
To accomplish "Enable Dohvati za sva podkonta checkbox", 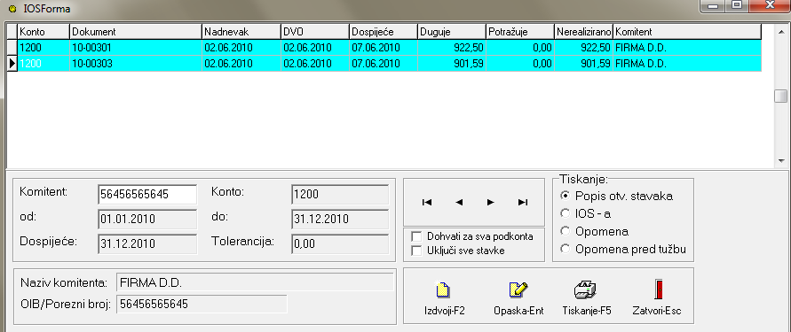I will tap(416, 236).
